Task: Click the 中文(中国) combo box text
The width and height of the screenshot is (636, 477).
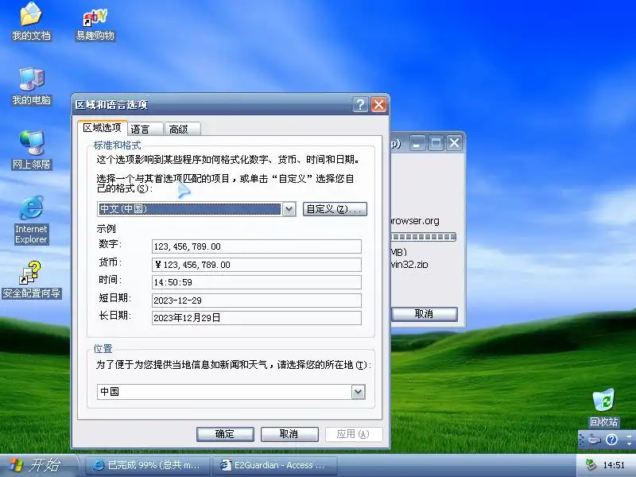Action: tap(189, 209)
